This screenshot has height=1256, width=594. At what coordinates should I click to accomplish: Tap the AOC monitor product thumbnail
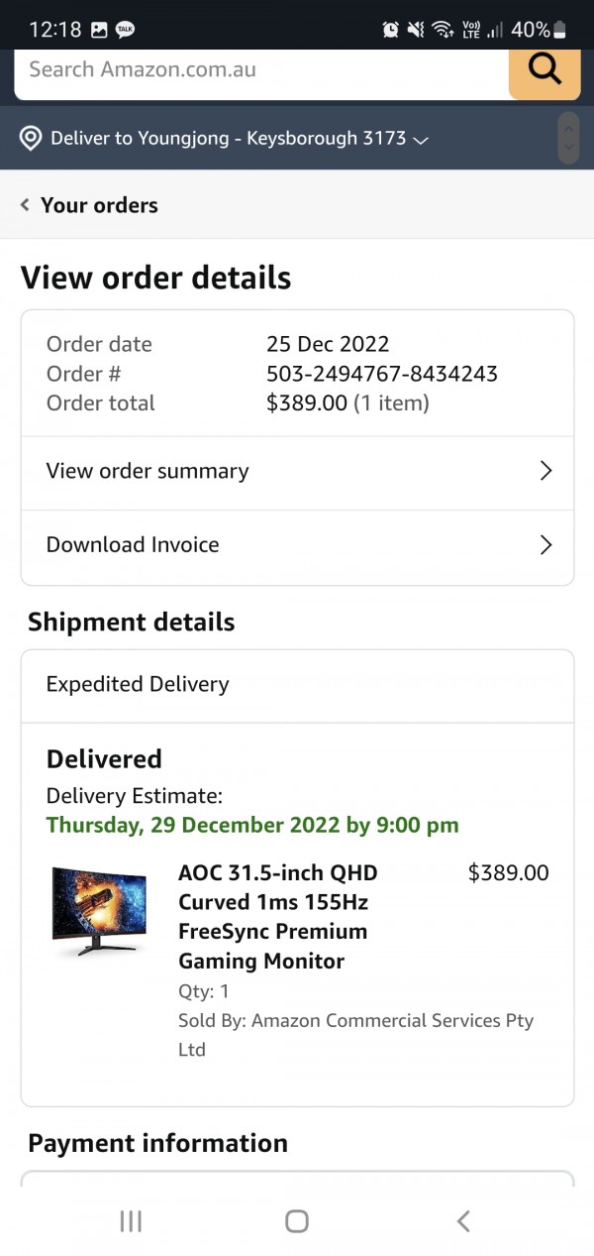99,912
